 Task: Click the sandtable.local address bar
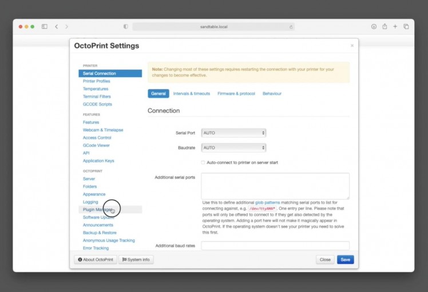[x=213, y=27]
